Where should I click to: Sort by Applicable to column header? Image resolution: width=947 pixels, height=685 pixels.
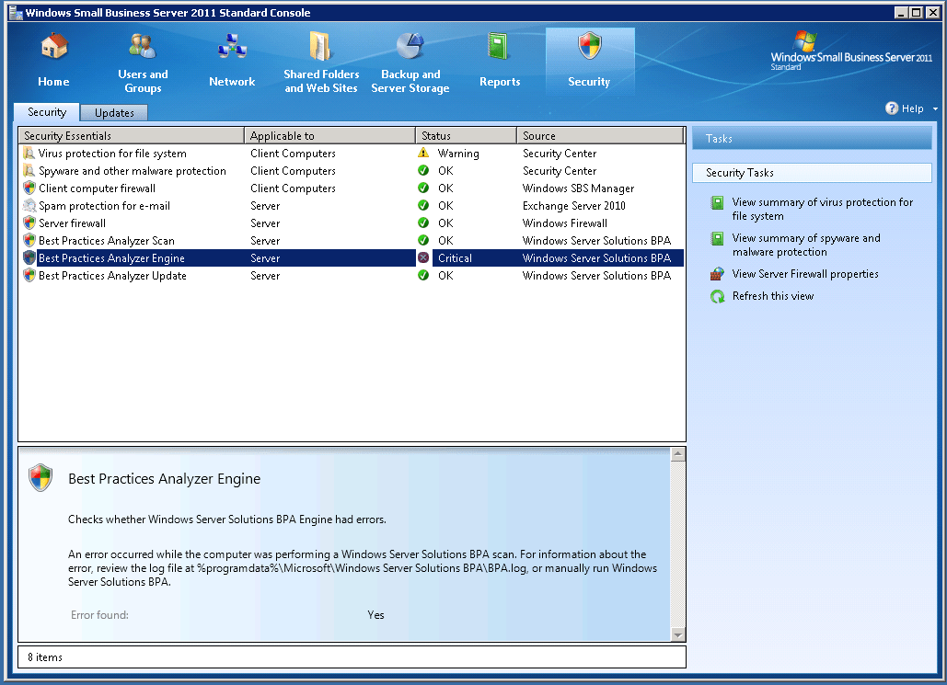pos(329,136)
